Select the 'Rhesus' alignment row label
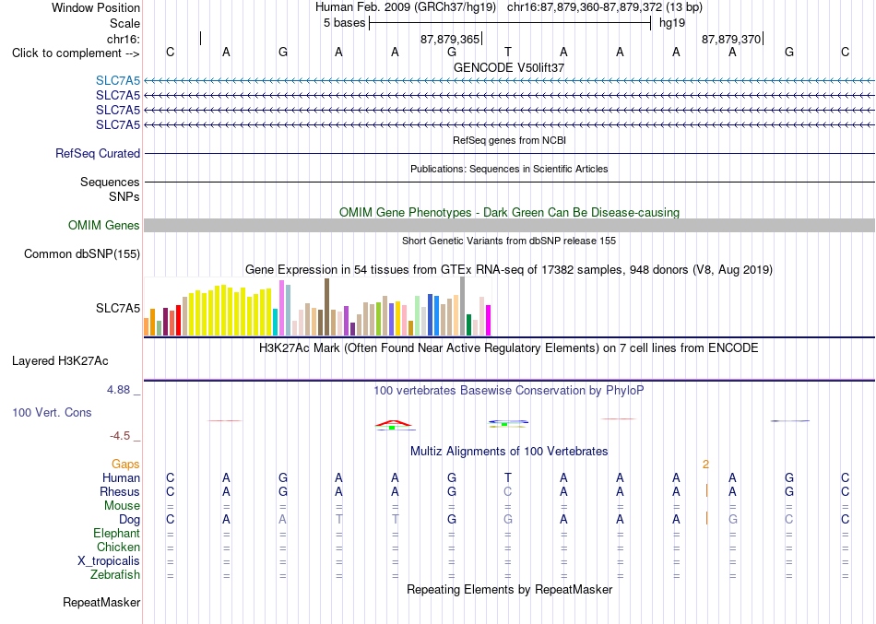The width and height of the screenshot is (876, 624). 120,491
